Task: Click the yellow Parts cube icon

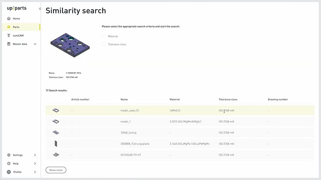Action: [x=9, y=27]
